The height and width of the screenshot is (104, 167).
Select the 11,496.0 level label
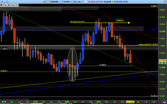click(x=4, y=49)
